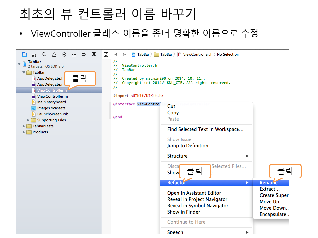This screenshot has height=238, width=318.
Task: Choose Refactor from the context menu
Action: point(177,183)
